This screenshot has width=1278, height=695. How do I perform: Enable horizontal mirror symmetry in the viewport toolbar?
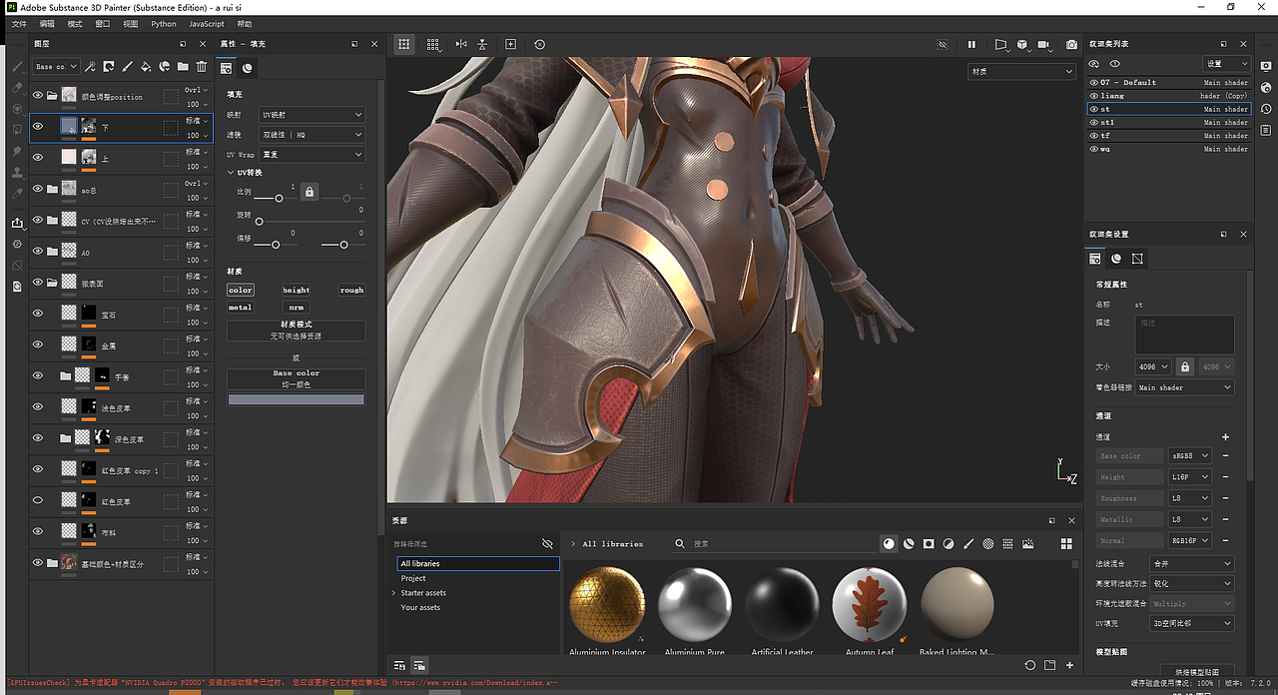461,44
